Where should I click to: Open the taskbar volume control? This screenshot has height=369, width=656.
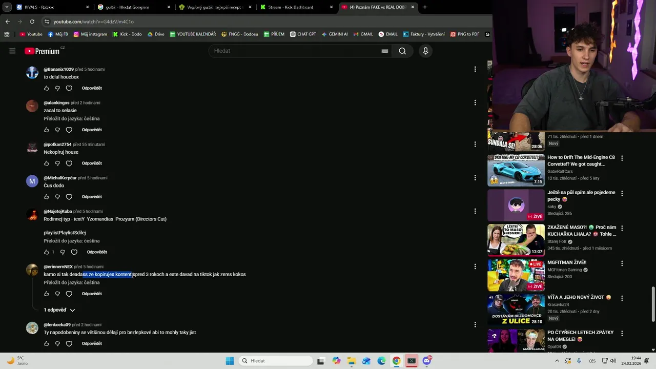point(614,361)
